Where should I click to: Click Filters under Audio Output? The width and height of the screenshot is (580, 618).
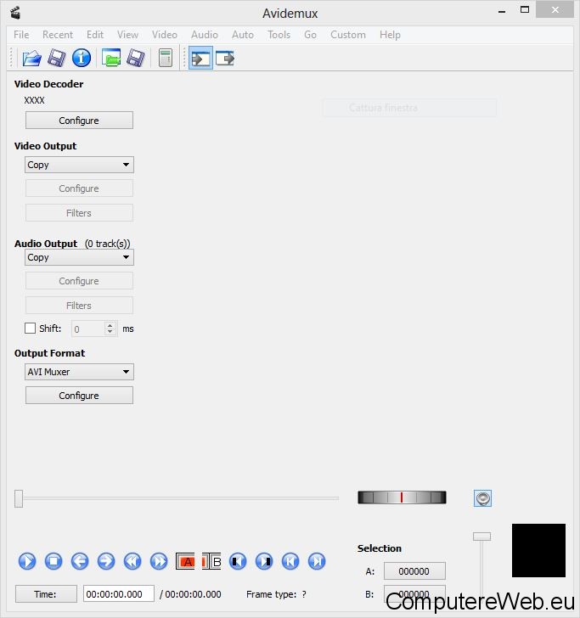tap(79, 306)
